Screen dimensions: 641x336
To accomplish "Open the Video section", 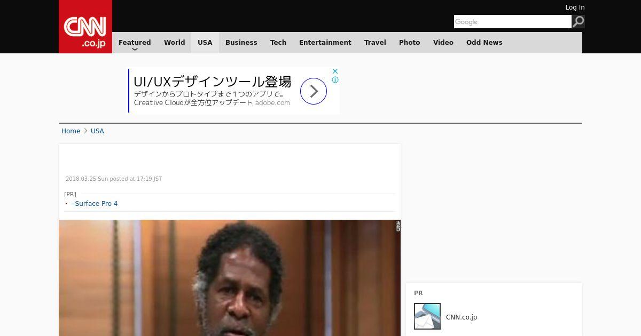I will tap(443, 43).
